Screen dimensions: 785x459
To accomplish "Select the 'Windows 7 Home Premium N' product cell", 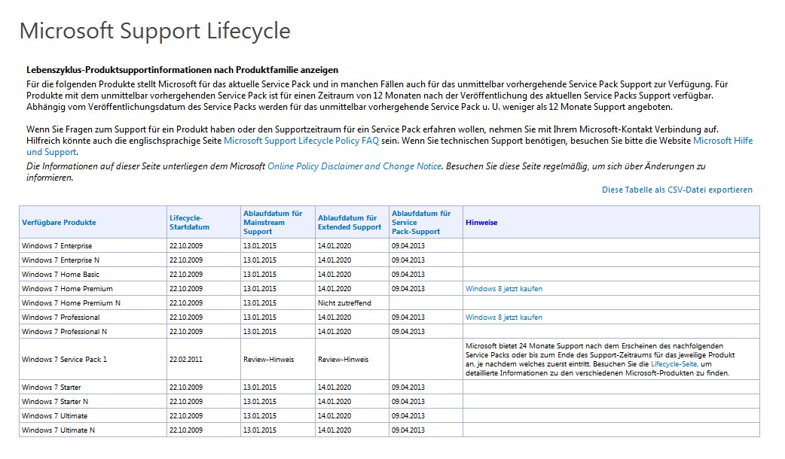I will tap(93, 302).
